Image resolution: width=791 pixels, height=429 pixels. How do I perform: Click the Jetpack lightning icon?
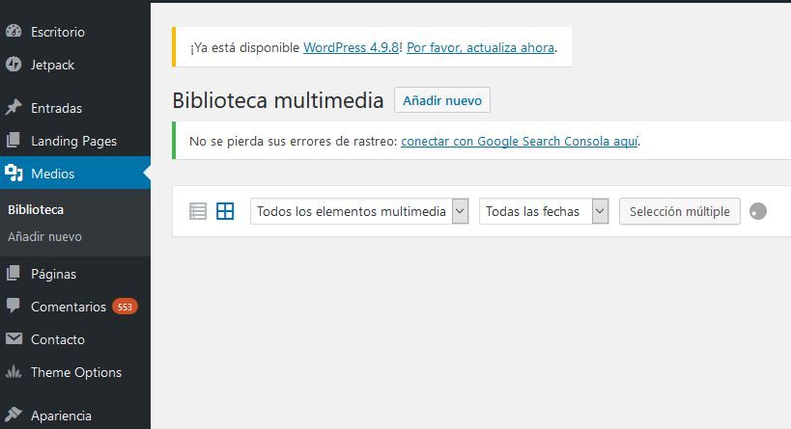point(14,65)
